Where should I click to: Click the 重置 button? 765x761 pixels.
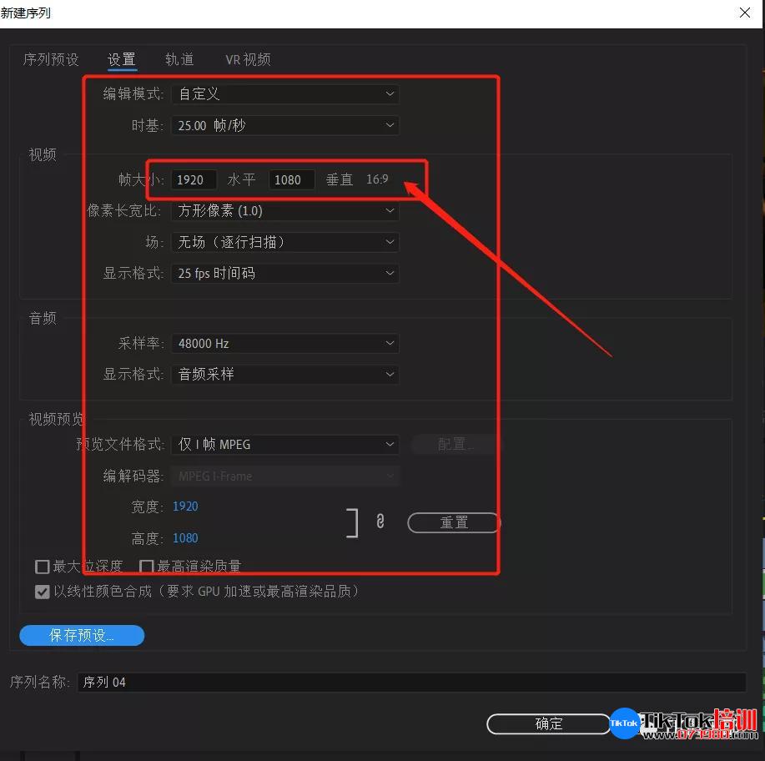pos(454,523)
